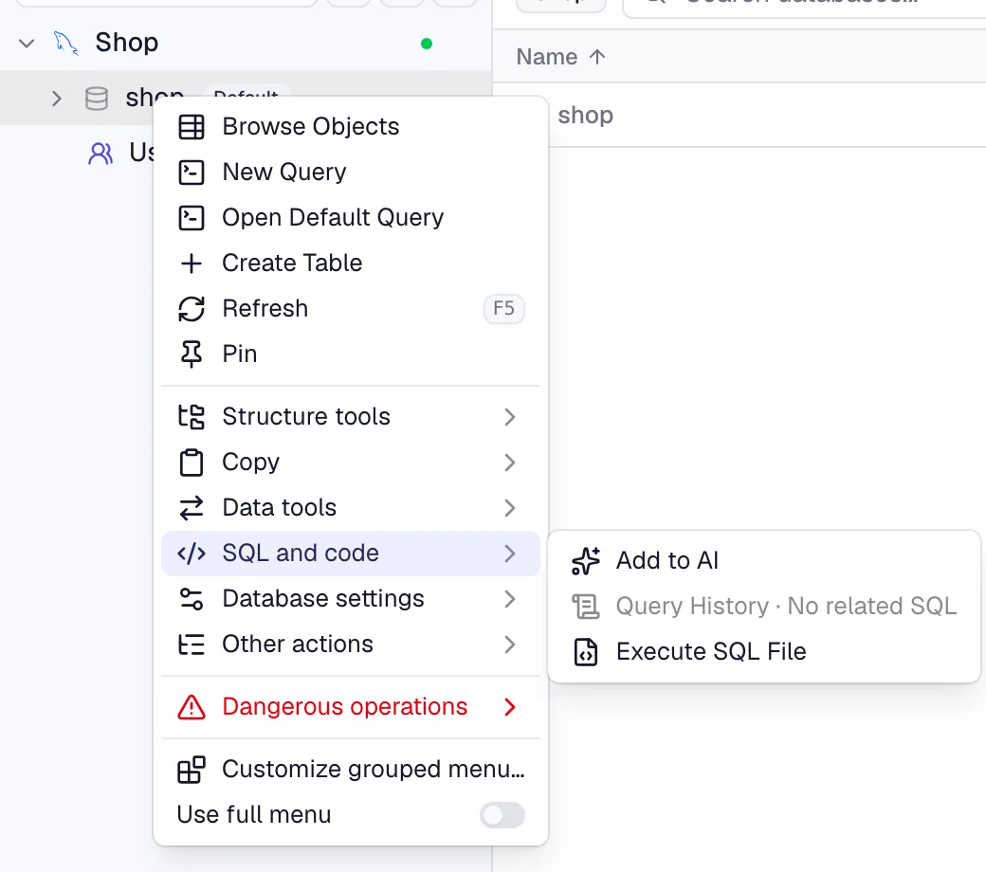Click the Database settings sliders icon
This screenshot has width=986, height=872.
point(192,598)
